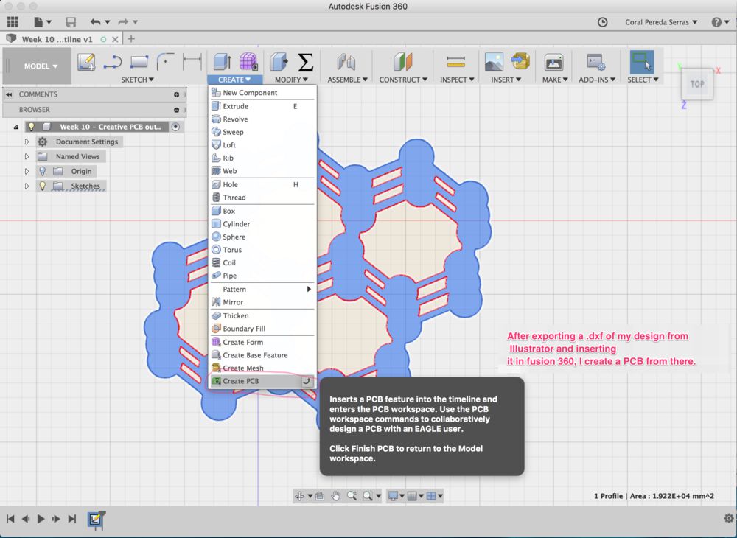Click the Extrude toolbar icon

[222, 62]
